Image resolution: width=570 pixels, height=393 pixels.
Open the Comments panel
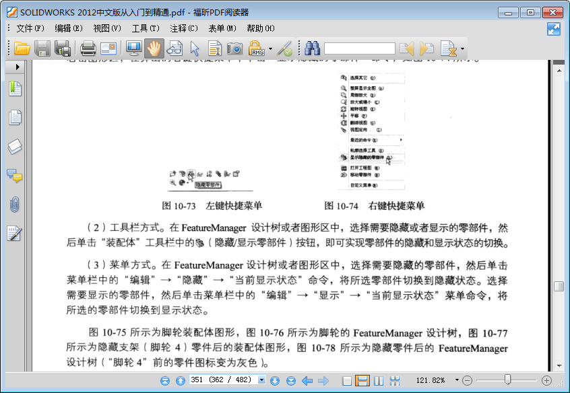point(15,176)
